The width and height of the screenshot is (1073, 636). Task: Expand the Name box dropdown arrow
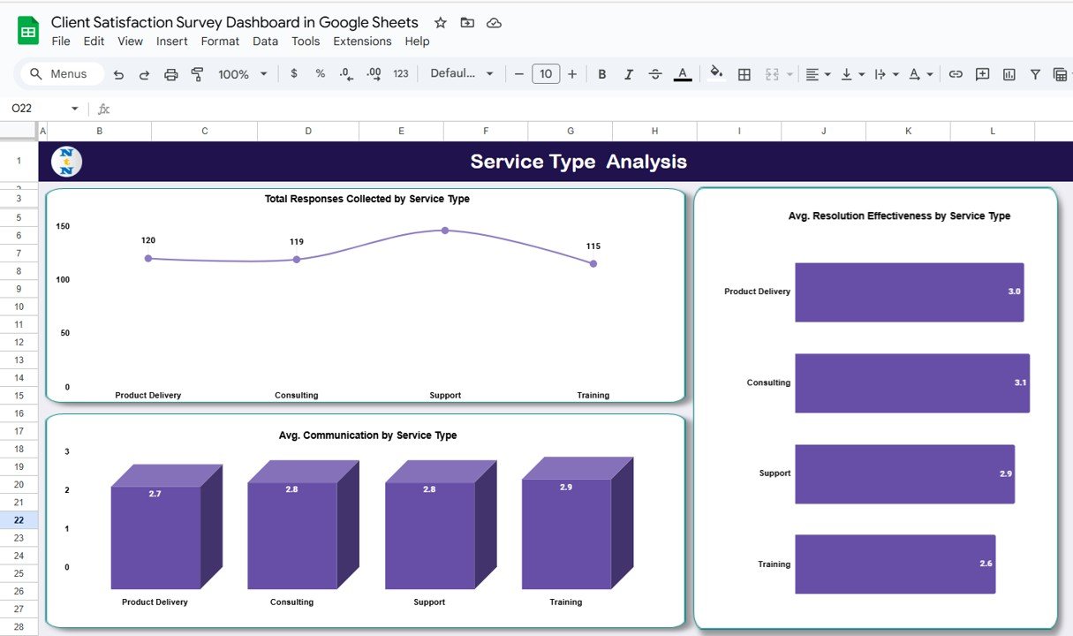pos(74,109)
